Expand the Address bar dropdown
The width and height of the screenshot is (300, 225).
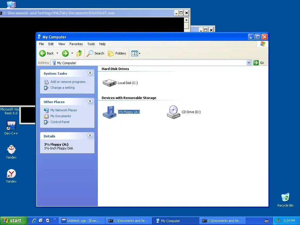point(249,63)
